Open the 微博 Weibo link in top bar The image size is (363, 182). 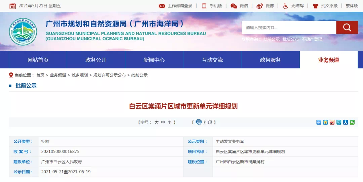pyautogui.click(x=265, y=6)
